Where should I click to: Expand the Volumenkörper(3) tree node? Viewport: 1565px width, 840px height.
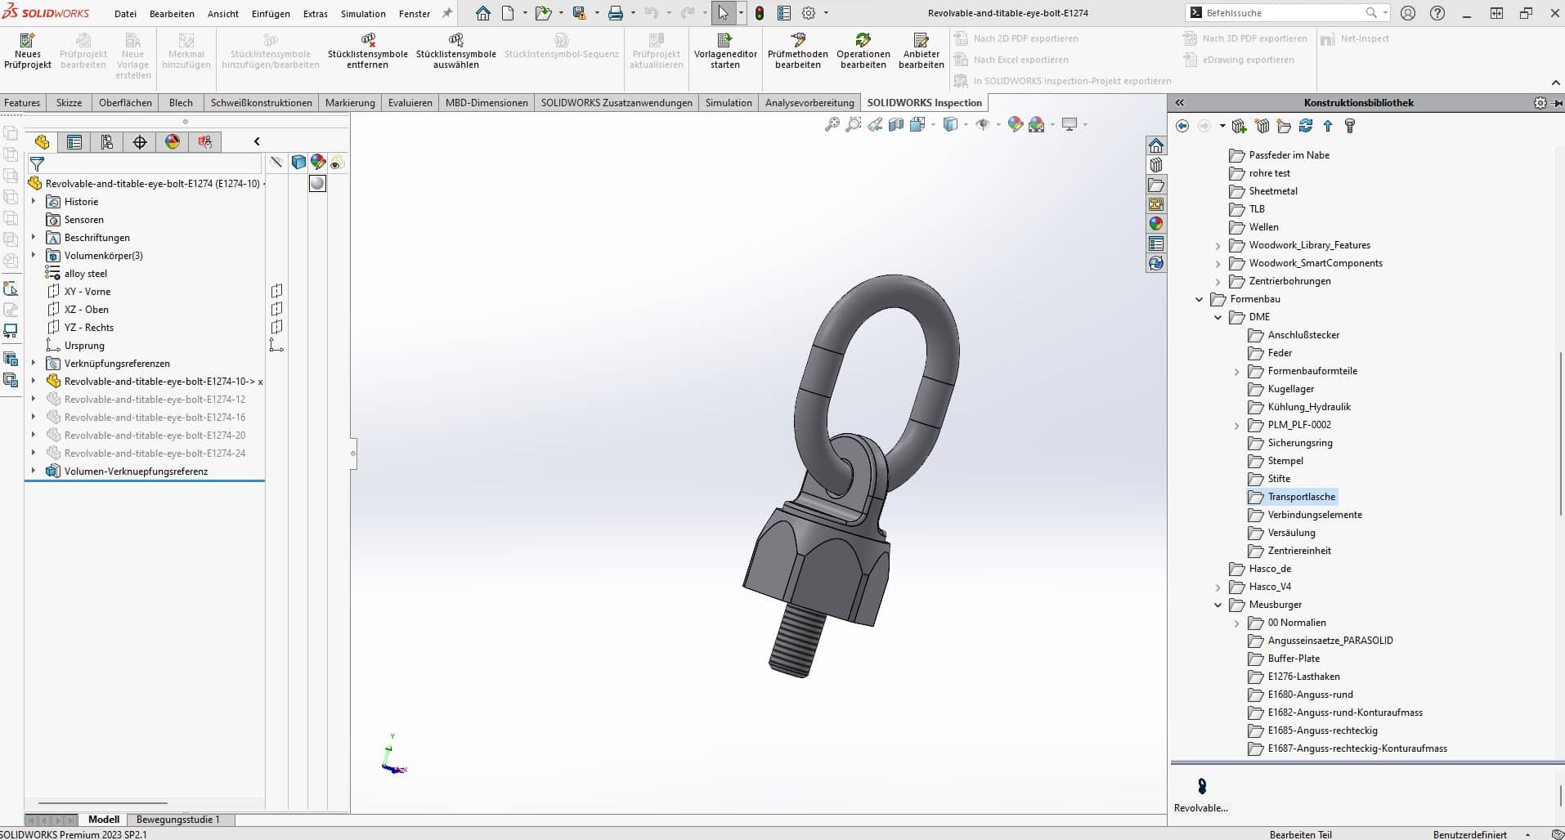coord(34,255)
